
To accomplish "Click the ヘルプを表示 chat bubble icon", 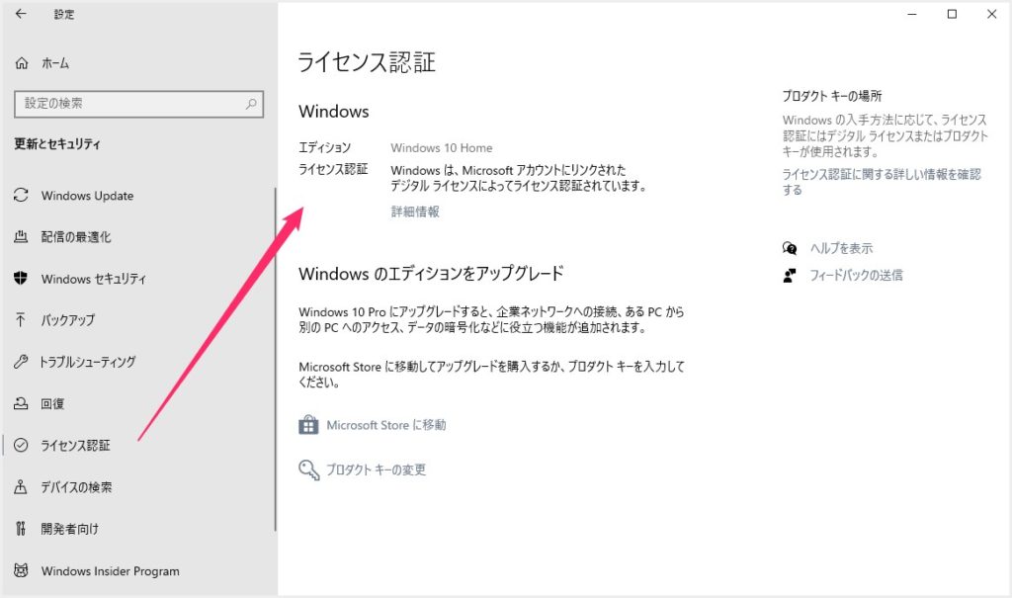I will click(x=790, y=248).
